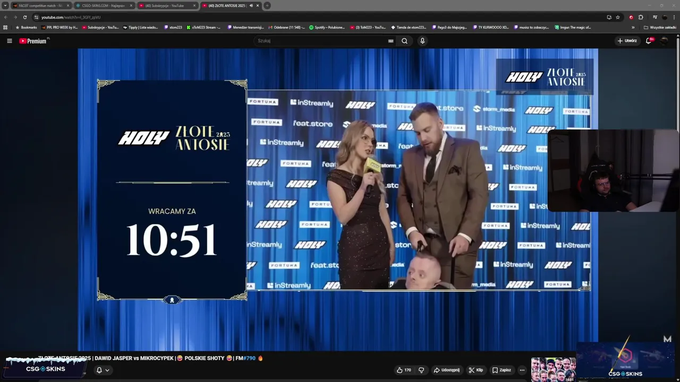Open Chrome three-dot menu
The width and height of the screenshot is (680, 382).
click(x=674, y=17)
